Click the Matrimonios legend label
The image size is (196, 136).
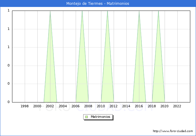pos(100,117)
